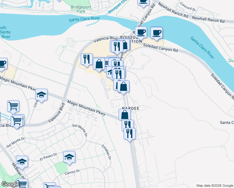Open the Google logo link

pos(10,184)
